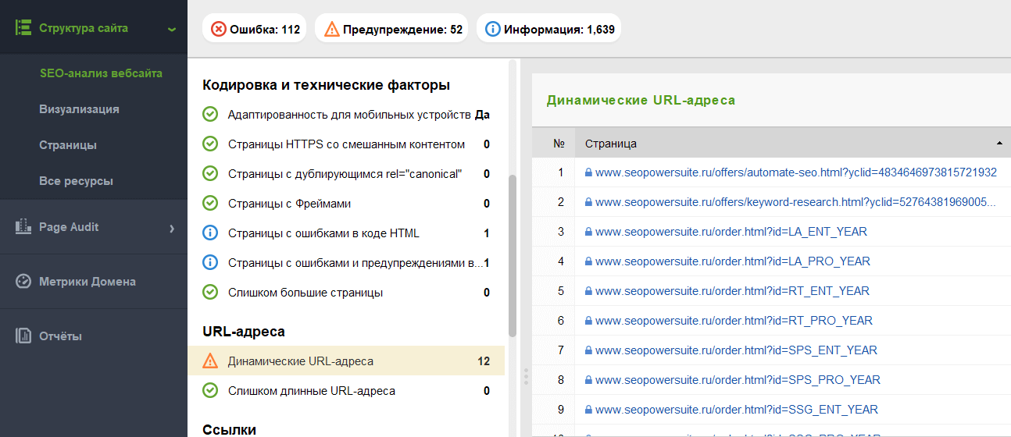The width and height of the screenshot is (1011, 437).
Task: Open SEO-анализ вебсайта in sidebar
Action: click(x=101, y=73)
